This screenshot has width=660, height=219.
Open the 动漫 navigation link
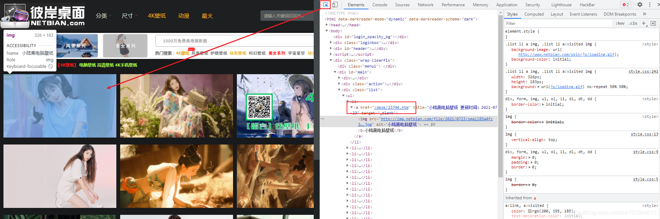tap(184, 16)
